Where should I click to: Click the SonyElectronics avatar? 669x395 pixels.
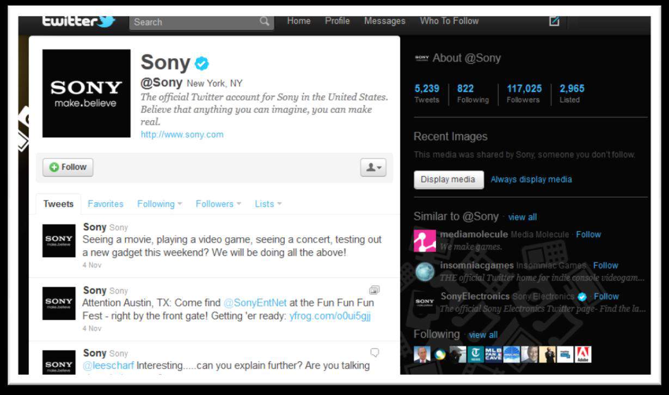(425, 303)
